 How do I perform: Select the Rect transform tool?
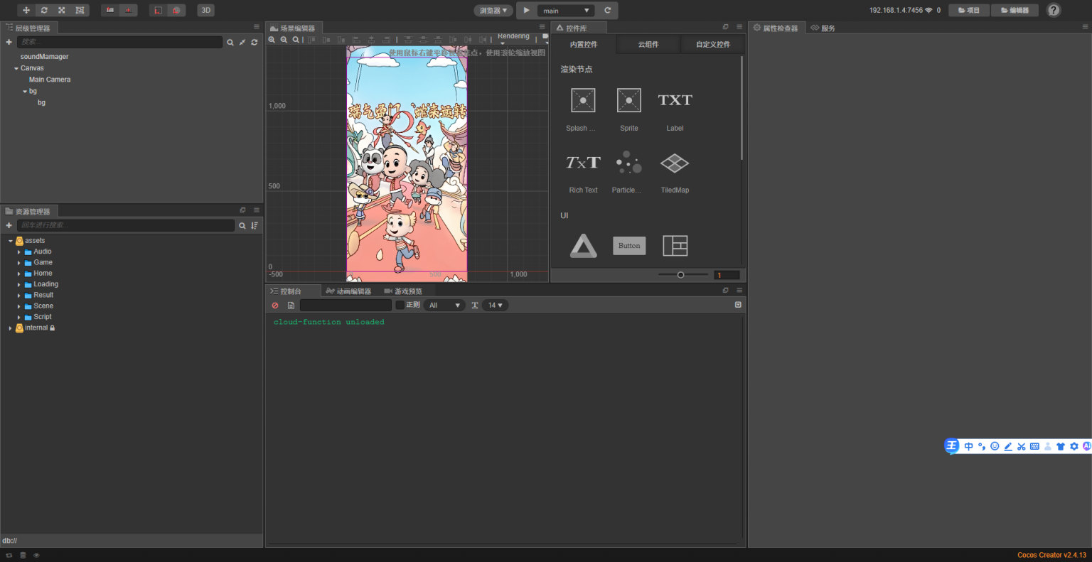pyautogui.click(x=80, y=10)
